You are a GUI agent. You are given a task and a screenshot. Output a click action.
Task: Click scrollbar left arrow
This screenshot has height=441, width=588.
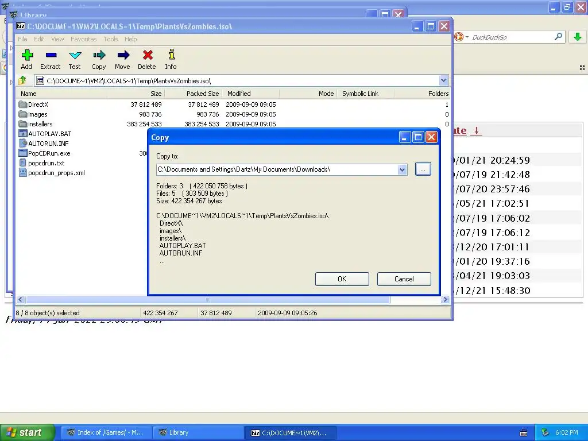pyautogui.click(x=21, y=300)
